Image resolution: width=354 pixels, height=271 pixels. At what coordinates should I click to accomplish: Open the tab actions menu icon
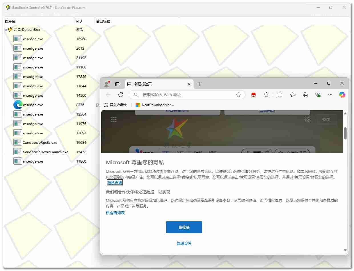(x=117, y=84)
